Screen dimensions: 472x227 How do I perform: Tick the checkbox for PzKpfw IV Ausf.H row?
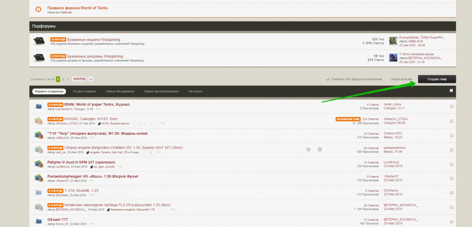pos(452,164)
